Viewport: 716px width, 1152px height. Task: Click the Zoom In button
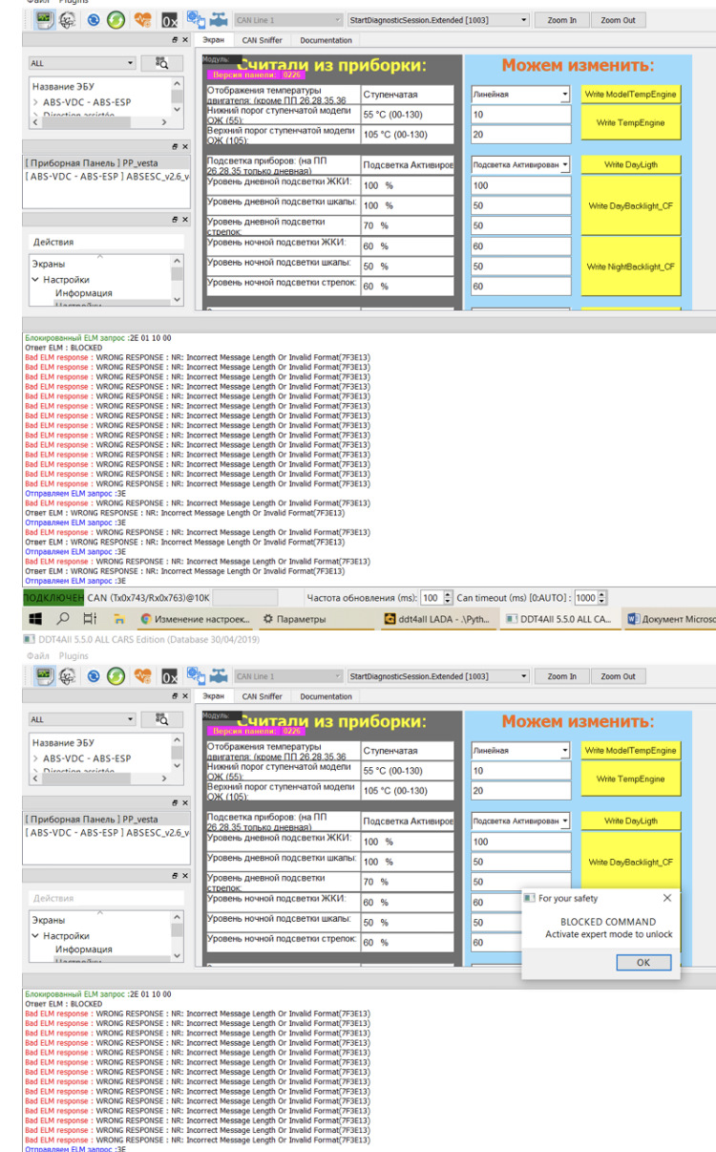(x=562, y=20)
